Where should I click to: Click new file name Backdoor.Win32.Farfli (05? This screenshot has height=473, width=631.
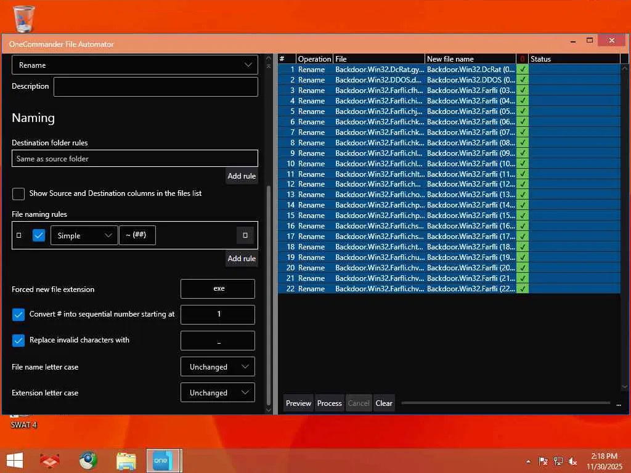point(471,111)
